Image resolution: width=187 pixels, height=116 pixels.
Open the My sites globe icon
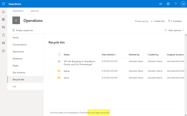3,19
